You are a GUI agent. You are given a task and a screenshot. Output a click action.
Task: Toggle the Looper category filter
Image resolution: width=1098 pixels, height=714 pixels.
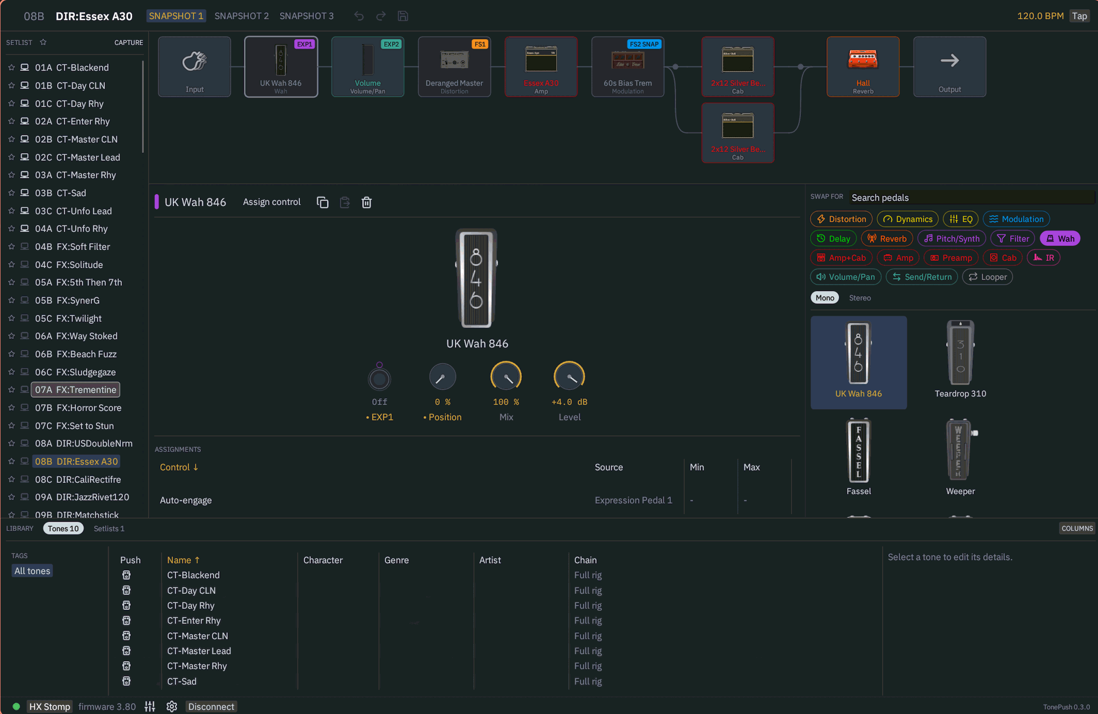988,277
